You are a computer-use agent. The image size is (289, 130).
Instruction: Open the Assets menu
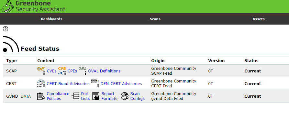(x=258, y=19)
